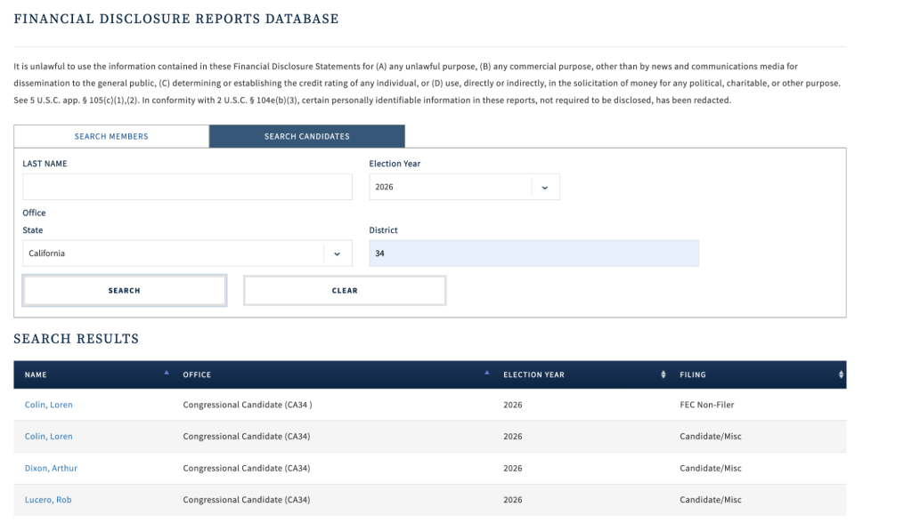
Task: Click the District field containing 34
Action: (534, 253)
